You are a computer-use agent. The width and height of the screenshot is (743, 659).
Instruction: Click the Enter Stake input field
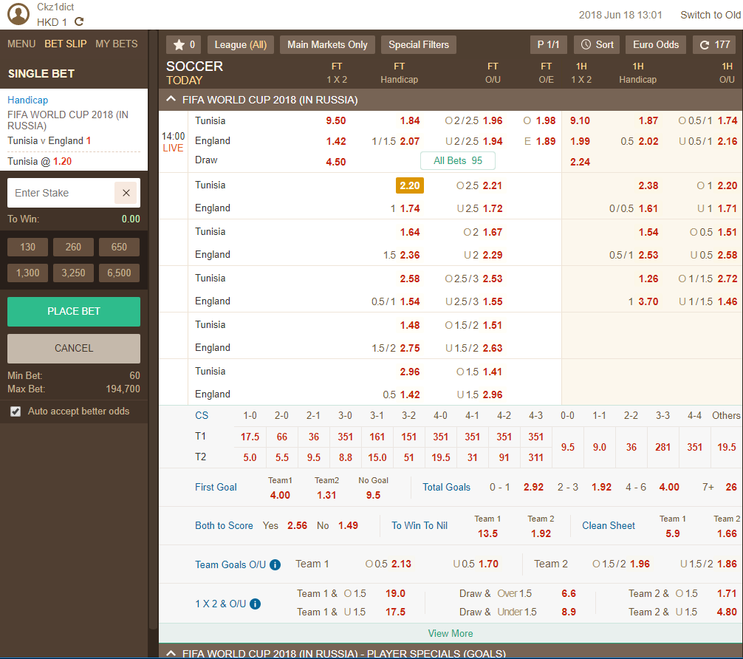61,193
